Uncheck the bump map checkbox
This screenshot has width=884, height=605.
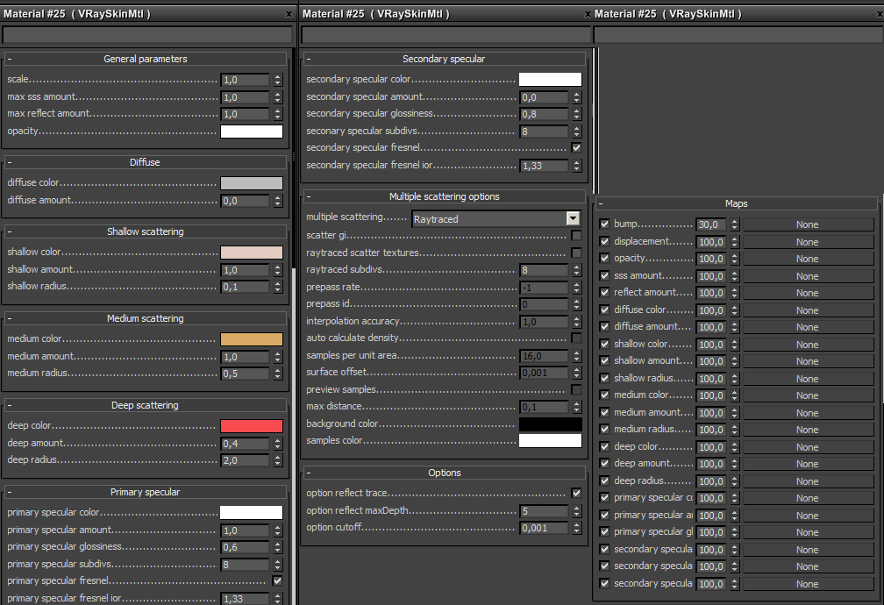(604, 224)
